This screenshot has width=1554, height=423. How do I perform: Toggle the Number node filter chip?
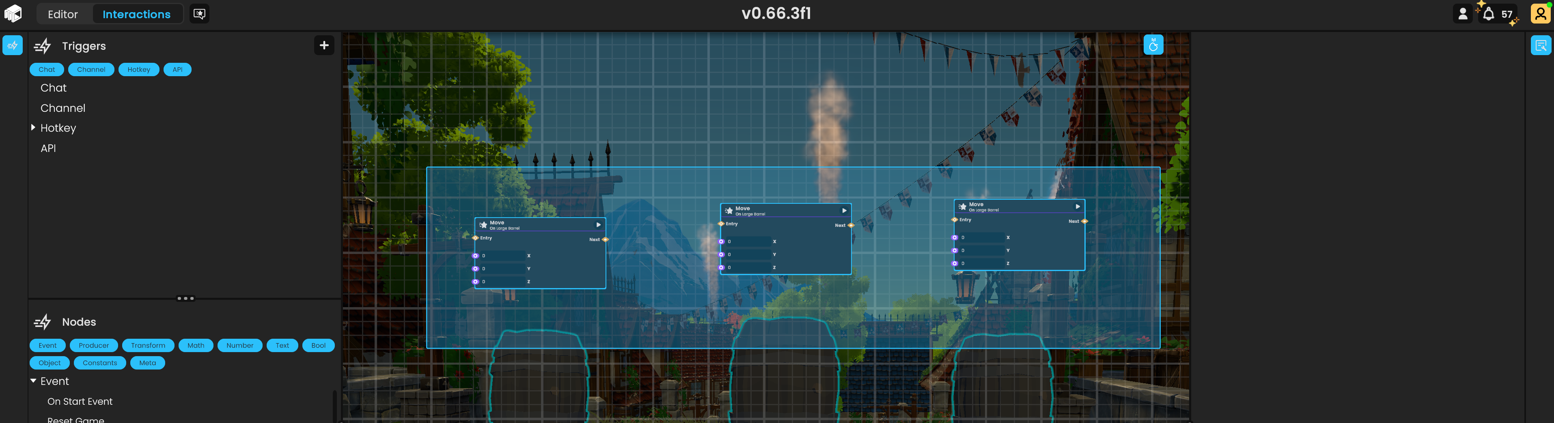pyautogui.click(x=239, y=345)
